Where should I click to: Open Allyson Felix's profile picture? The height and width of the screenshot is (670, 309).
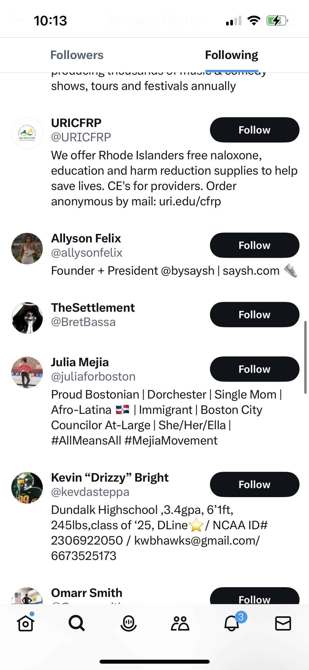27,248
